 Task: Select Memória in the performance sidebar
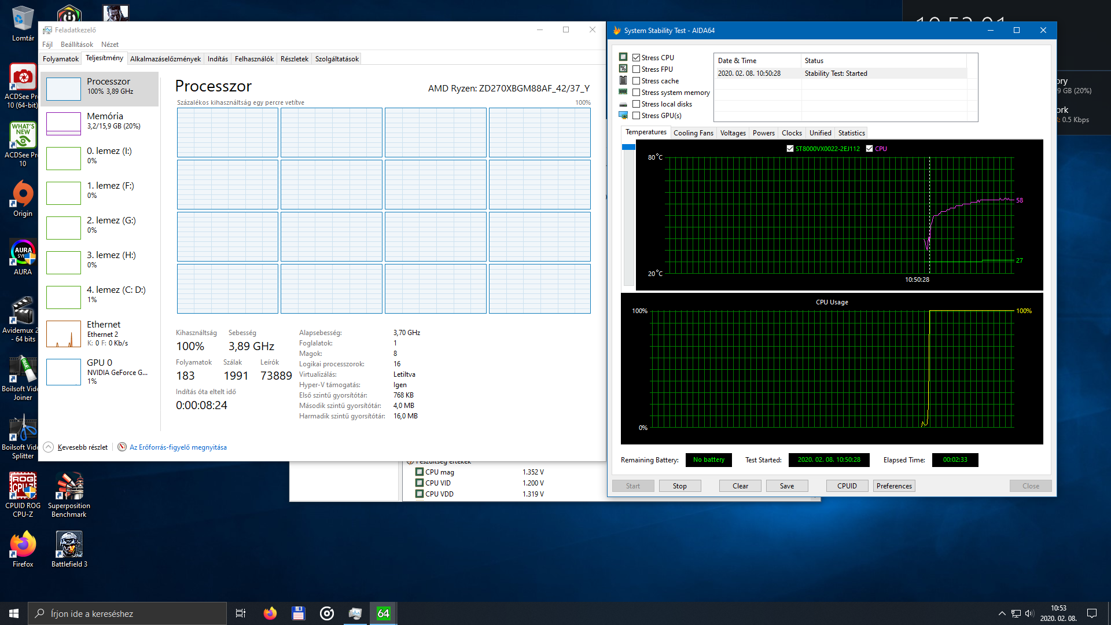(100, 123)
